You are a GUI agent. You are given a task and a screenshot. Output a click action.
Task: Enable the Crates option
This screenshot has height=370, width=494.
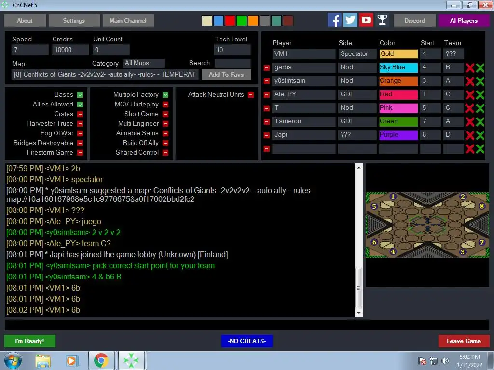80,114
